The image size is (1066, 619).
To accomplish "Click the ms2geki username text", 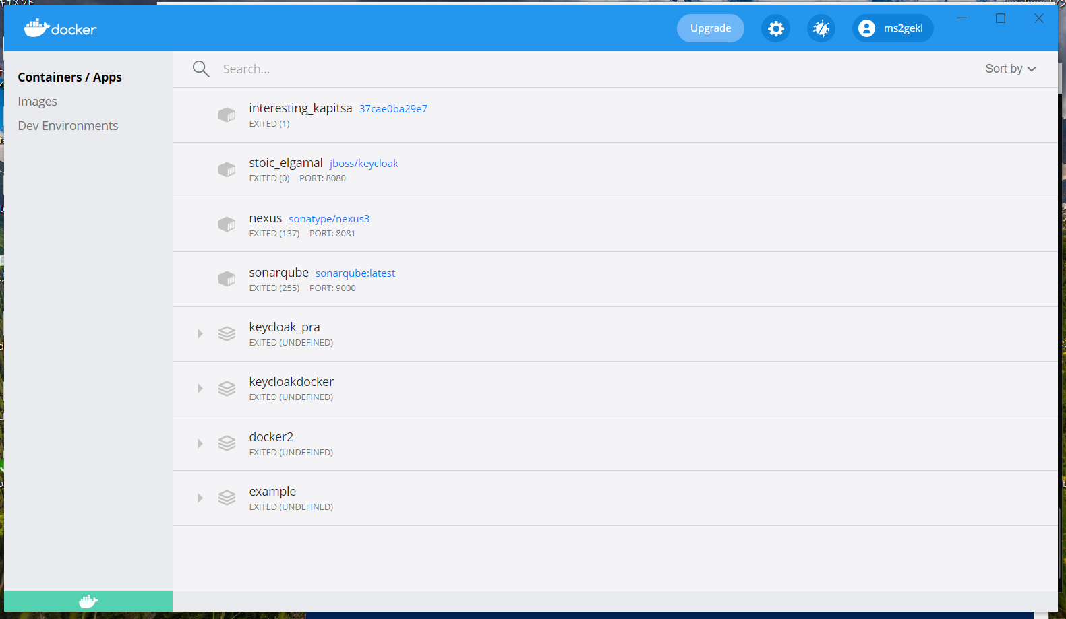I will [x=904, y=28].
